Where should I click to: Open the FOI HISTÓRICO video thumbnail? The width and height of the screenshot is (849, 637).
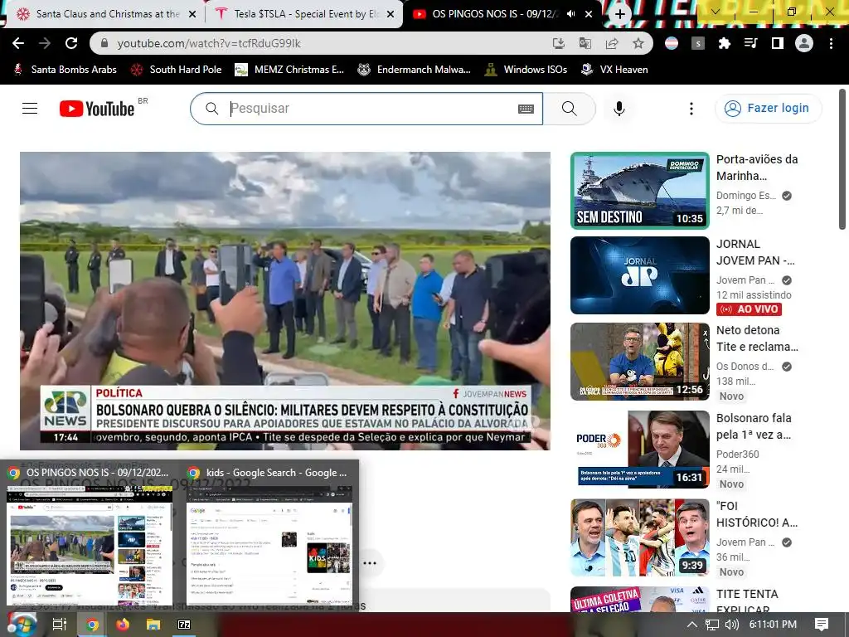[x=639, y=537]
